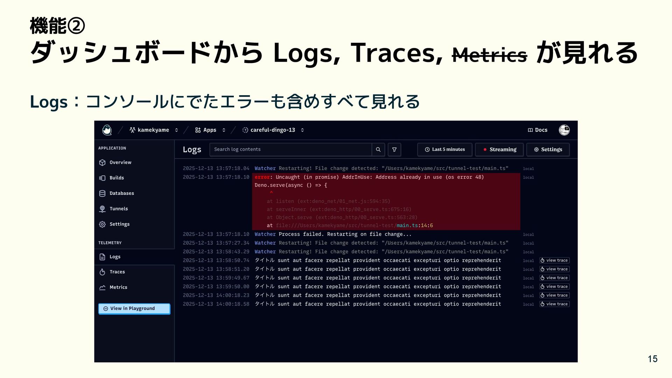Toggle the Streaming live logs button

[x=499, y=149]
